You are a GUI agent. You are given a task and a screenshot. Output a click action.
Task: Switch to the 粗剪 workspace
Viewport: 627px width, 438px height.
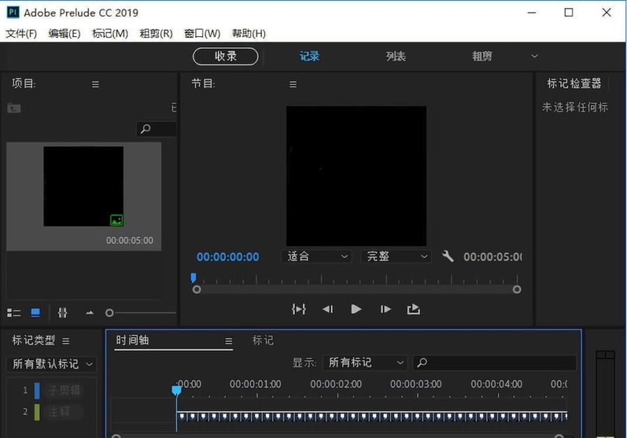pos(482,56)
